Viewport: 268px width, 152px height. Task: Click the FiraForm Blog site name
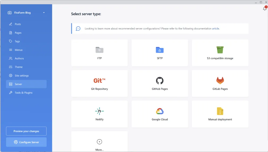(23, 13)
